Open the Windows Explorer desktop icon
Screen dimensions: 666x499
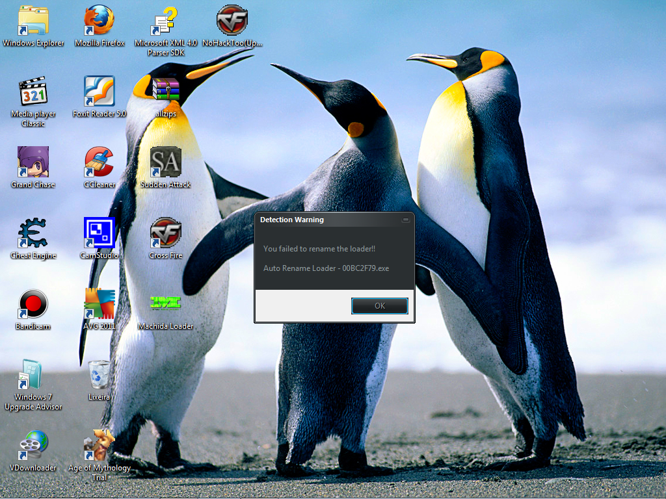click(x=33, y=21)
